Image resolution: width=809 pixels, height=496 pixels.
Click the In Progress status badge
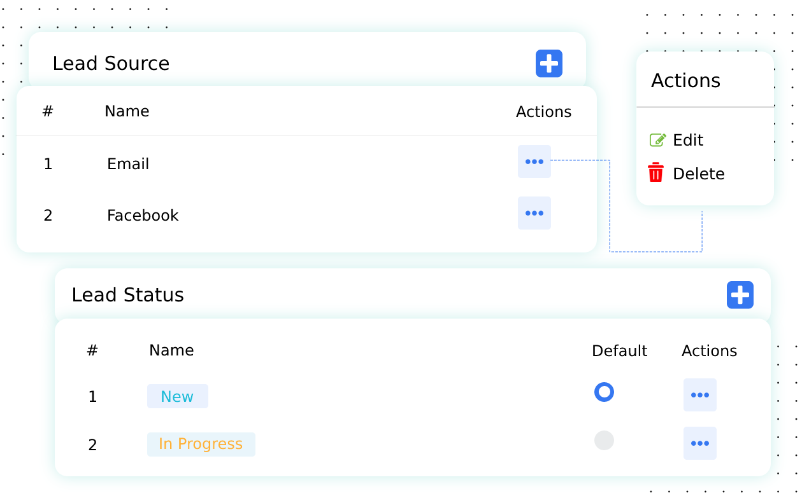click(x=201, y=444)
